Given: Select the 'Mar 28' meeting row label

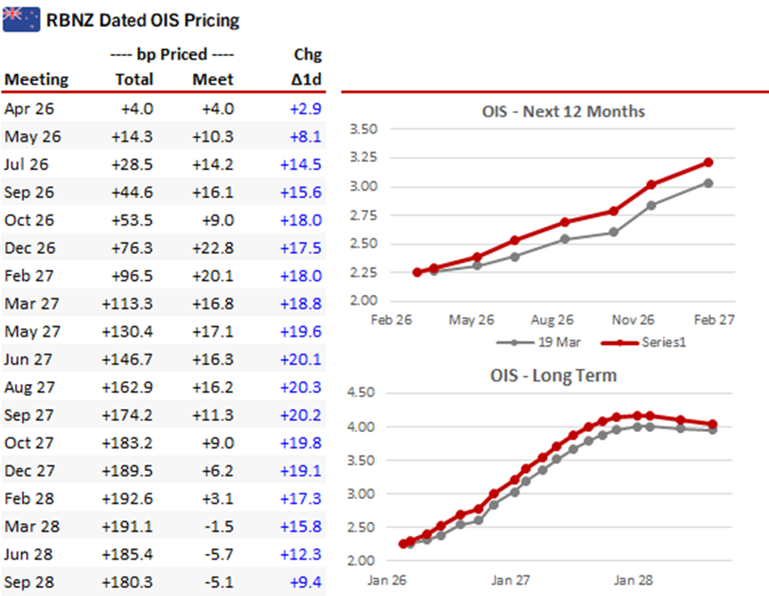Looking at the screenshot, I should (x=32, y=527).
